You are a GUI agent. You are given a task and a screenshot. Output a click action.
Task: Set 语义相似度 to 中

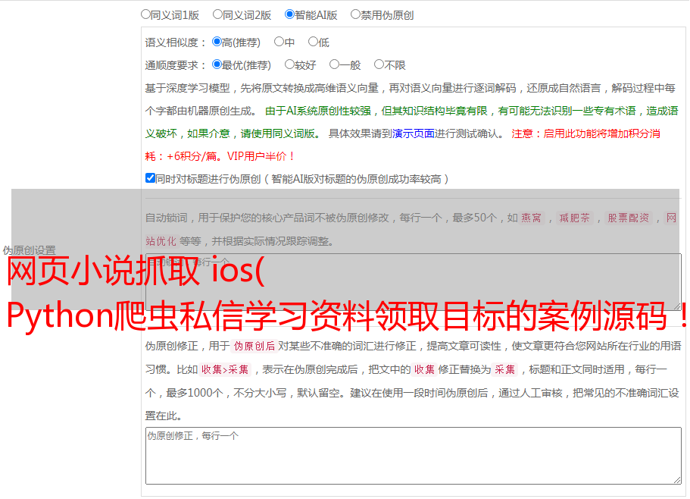[x=279, y=42]
